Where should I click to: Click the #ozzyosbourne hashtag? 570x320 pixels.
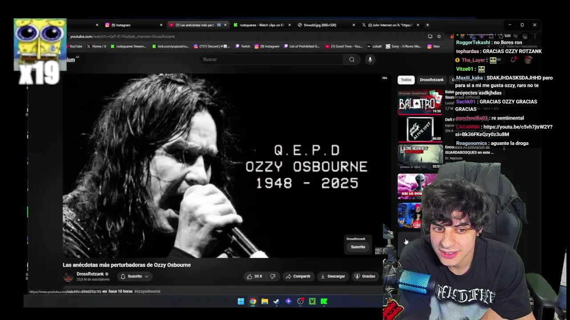point(147,292)
